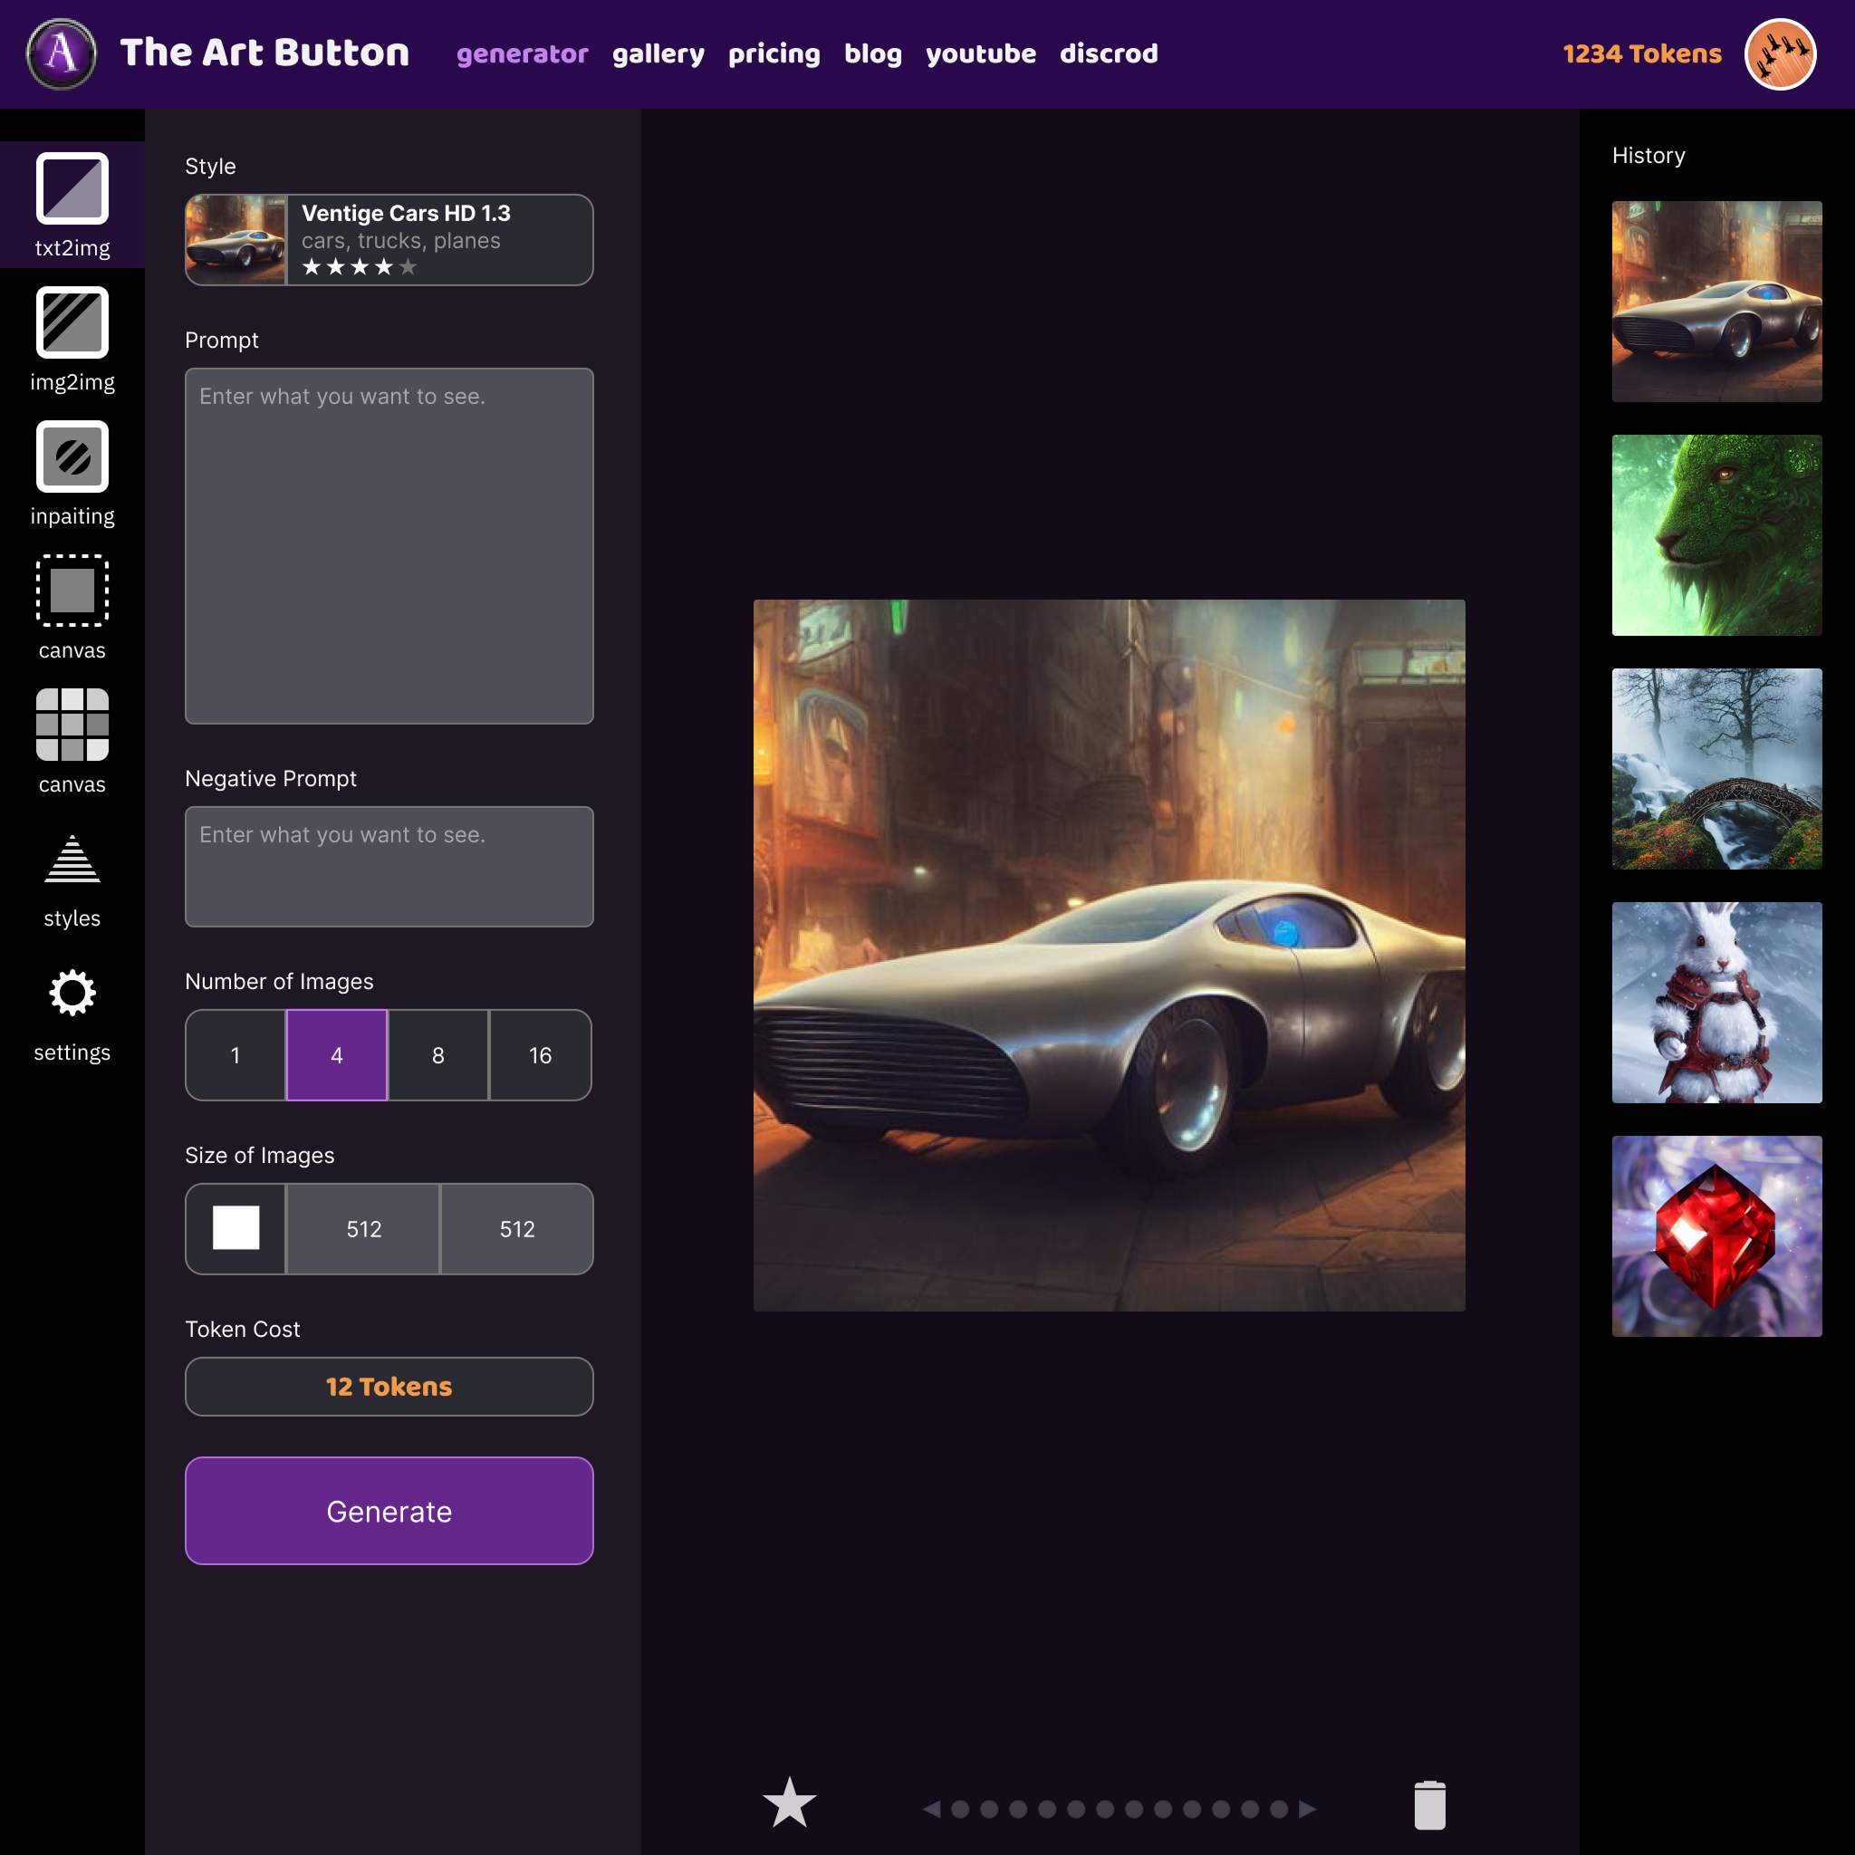Go to previous image with left arrow

(x=931, y=1809)
